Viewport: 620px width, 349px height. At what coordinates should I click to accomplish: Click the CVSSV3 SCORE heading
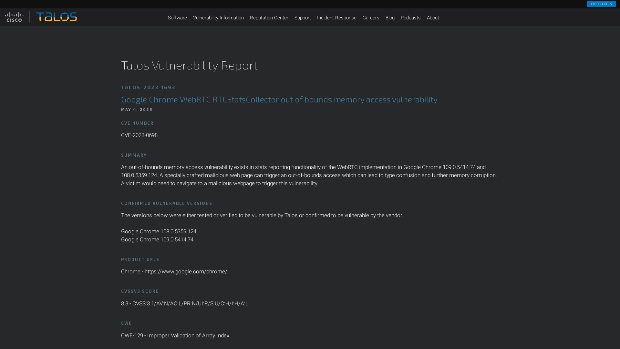point(140,291)
